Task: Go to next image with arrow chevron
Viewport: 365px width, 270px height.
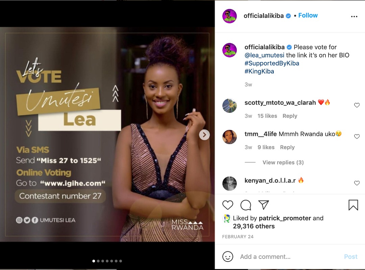Action: [204, 135]
